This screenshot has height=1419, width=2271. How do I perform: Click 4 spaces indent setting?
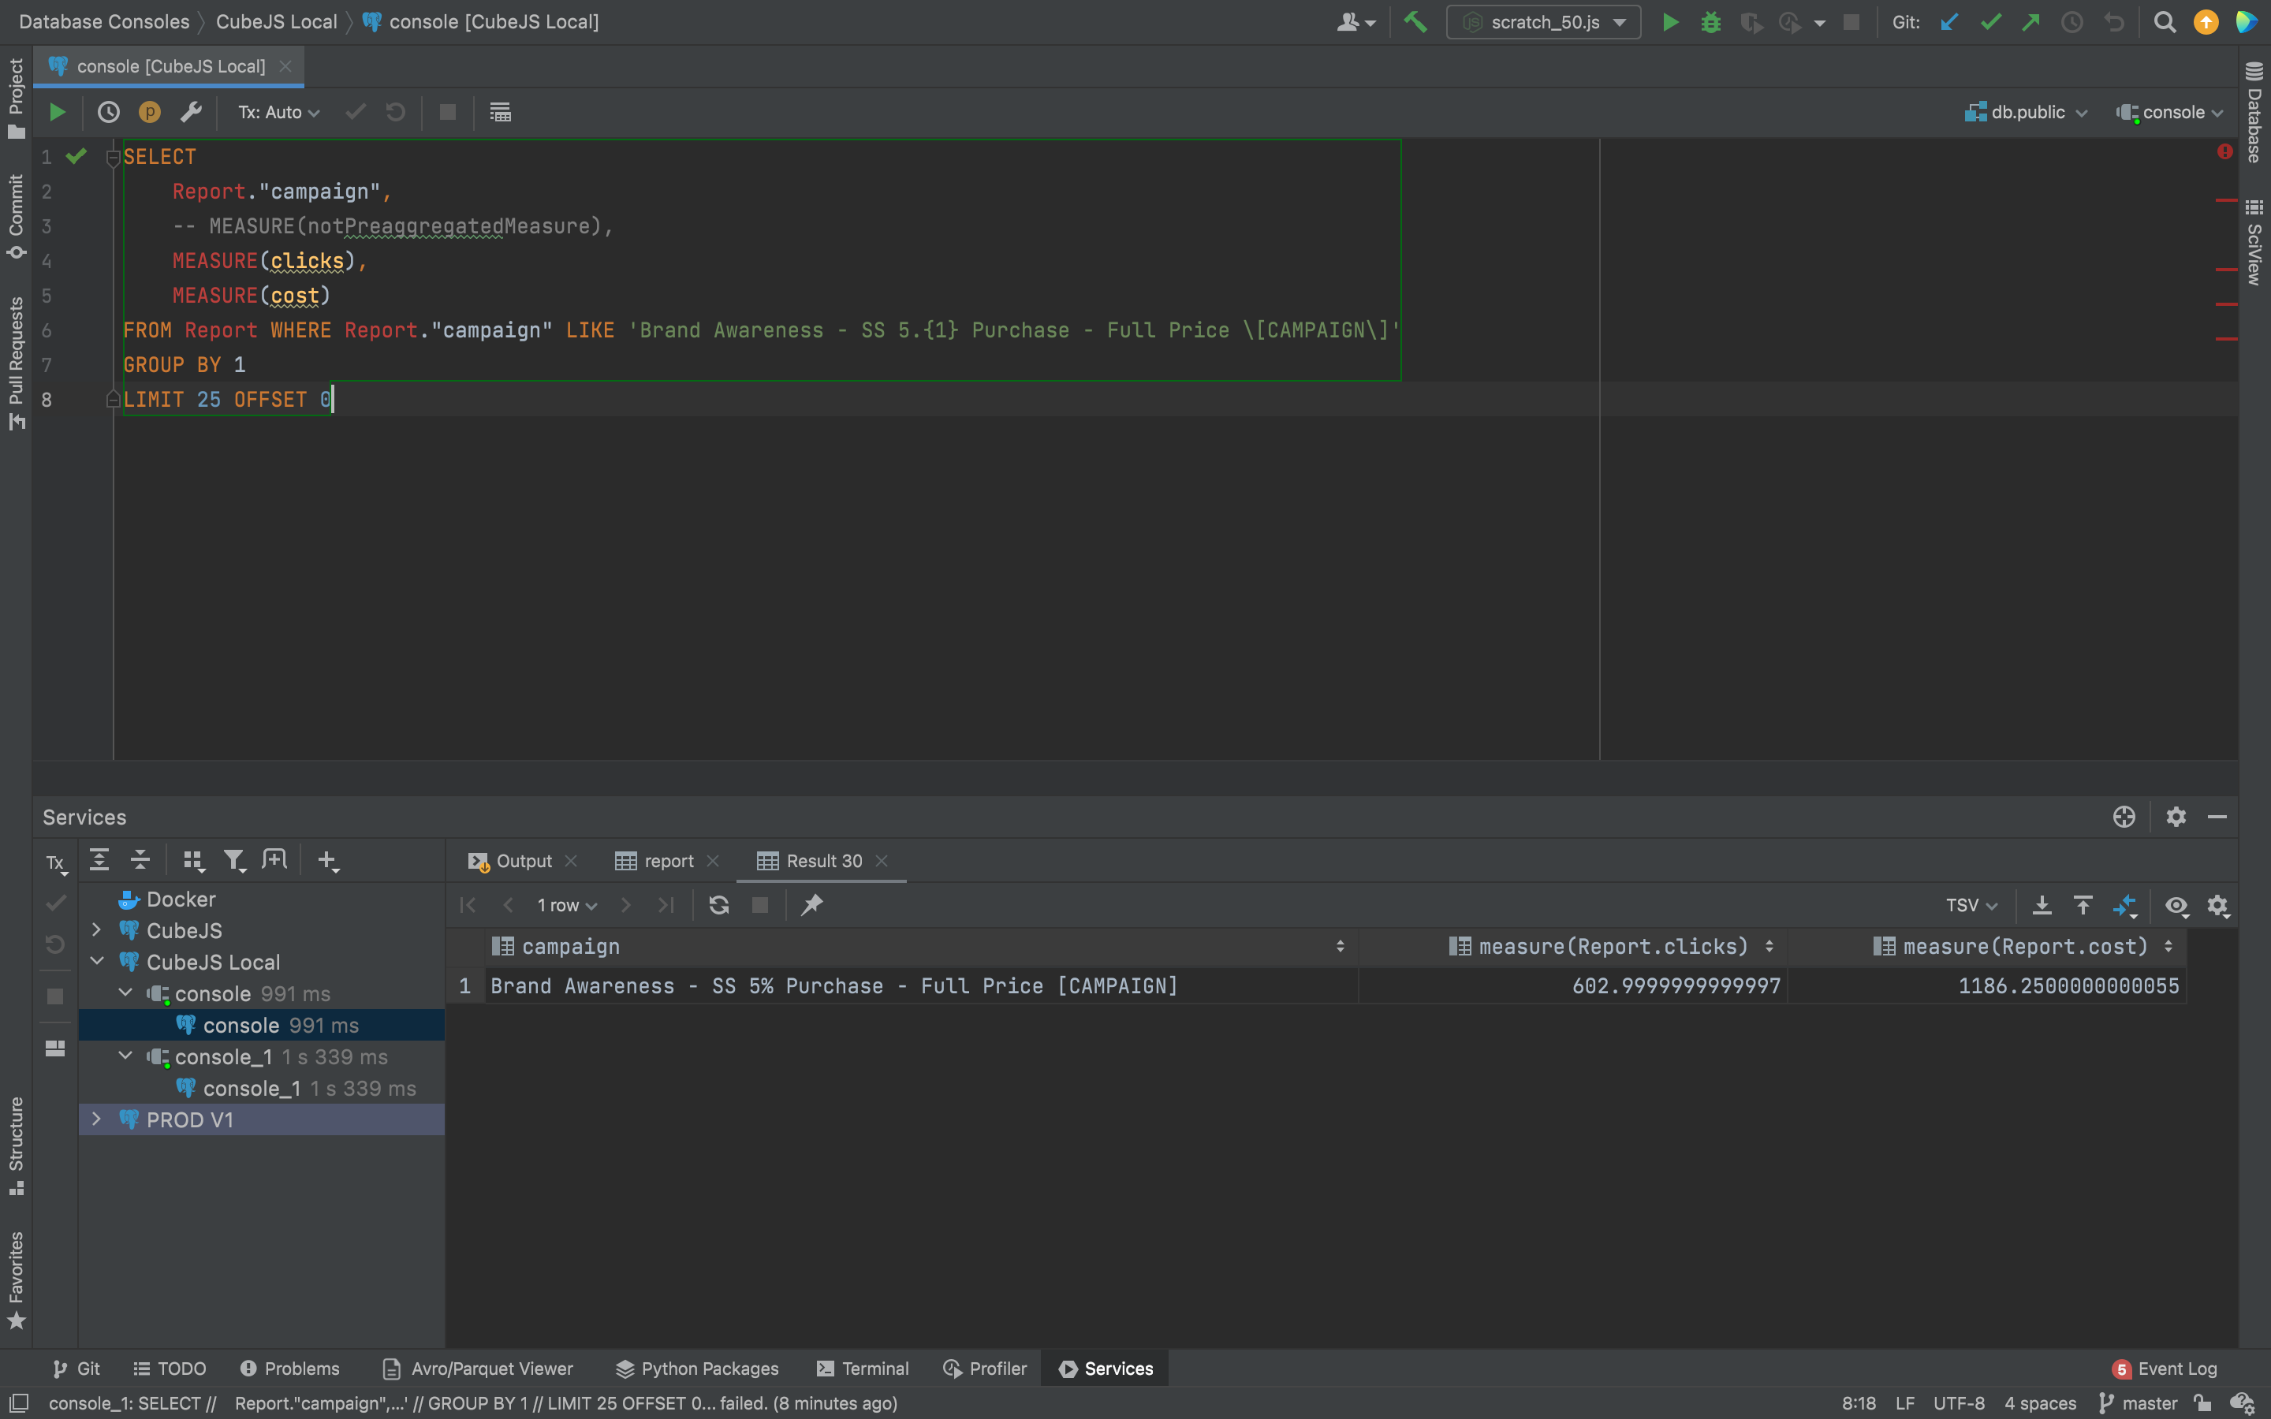(x=2040, y=1403)
